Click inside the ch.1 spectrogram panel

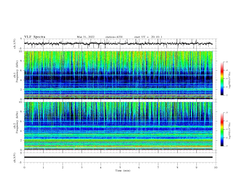point(118,75)
